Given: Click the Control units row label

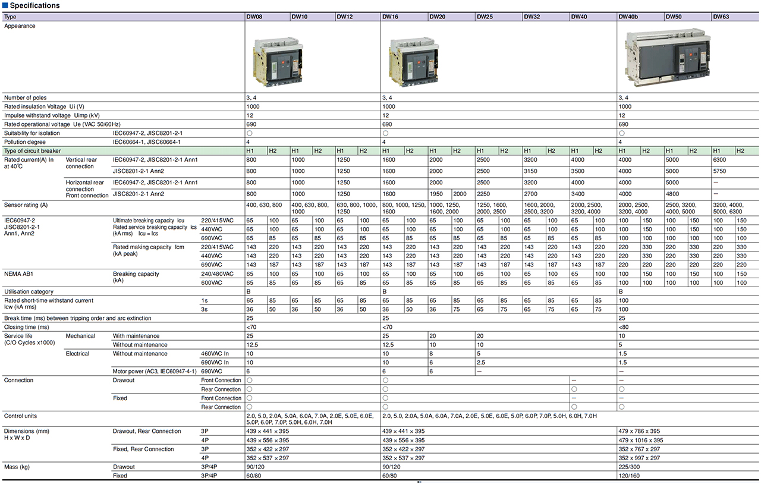Looking at the screenshot, I should 20,416.
